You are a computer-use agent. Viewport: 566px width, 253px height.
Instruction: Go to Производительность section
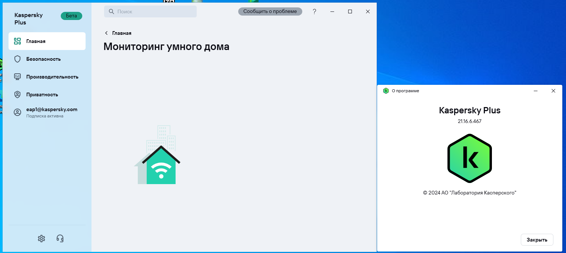pyautogui.click(x=47, y=77)
